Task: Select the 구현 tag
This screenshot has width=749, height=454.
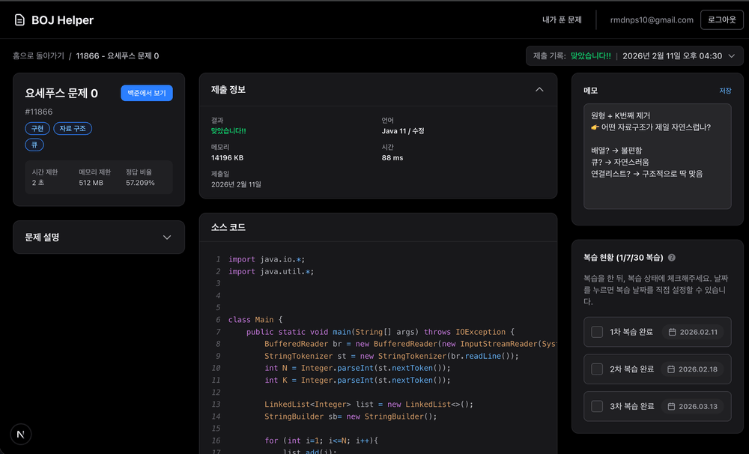Action: 36,129
